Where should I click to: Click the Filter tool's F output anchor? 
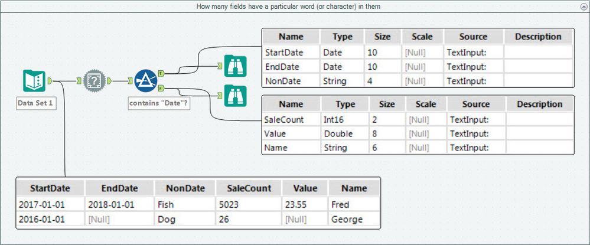pyautogui.click(x=161, y=88)
